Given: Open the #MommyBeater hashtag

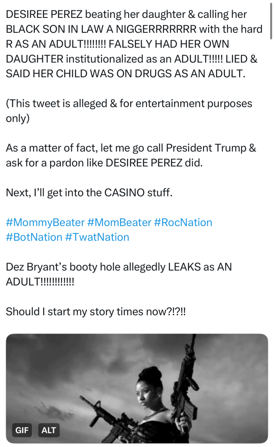Looking at the screenshot, I should (45, 222).
